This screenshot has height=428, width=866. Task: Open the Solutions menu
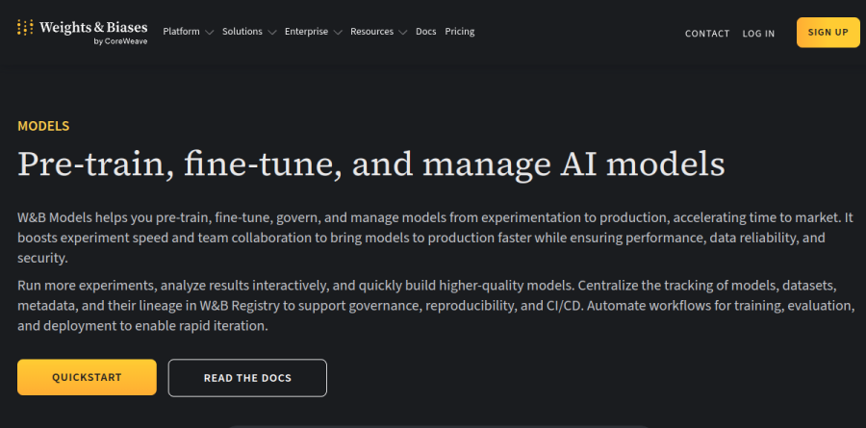click(242, 32)
